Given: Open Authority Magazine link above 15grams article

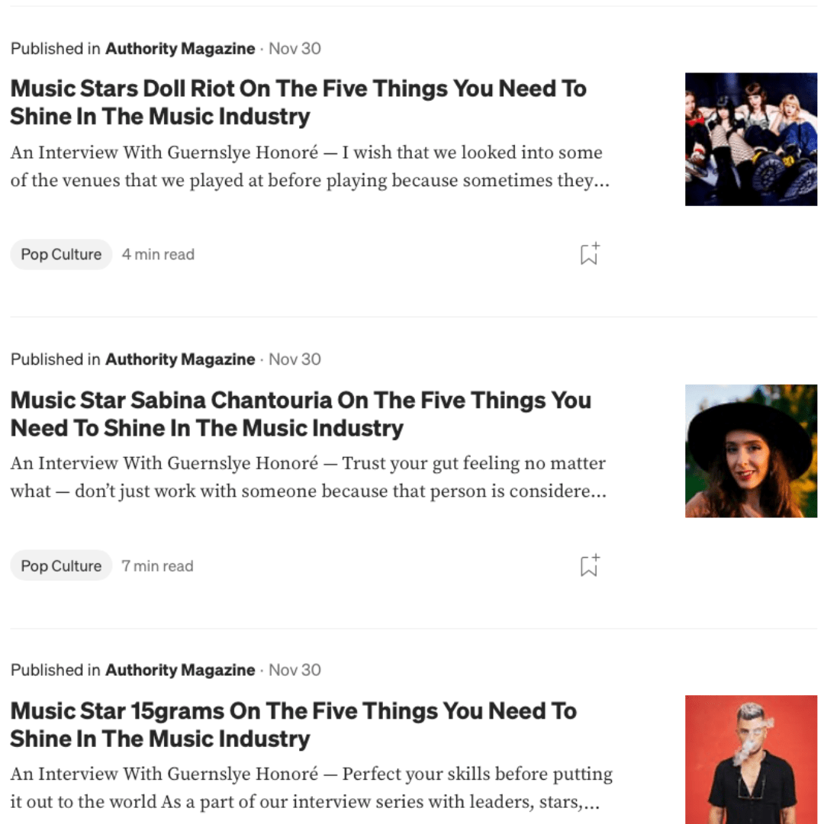Looking at the screenshot, I should [180, 670].
